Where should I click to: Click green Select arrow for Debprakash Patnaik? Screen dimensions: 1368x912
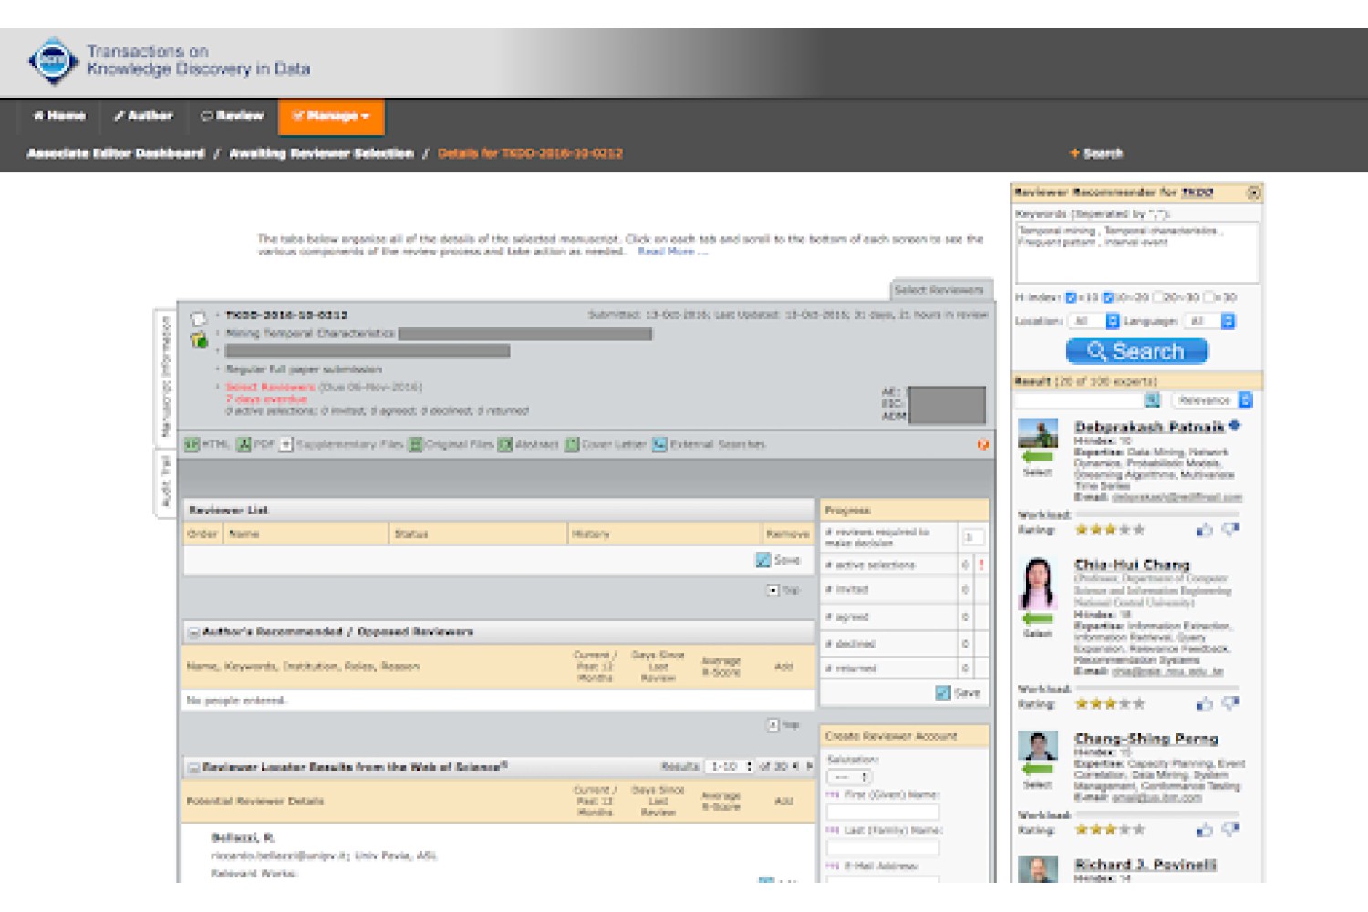tap(1037, 457)
